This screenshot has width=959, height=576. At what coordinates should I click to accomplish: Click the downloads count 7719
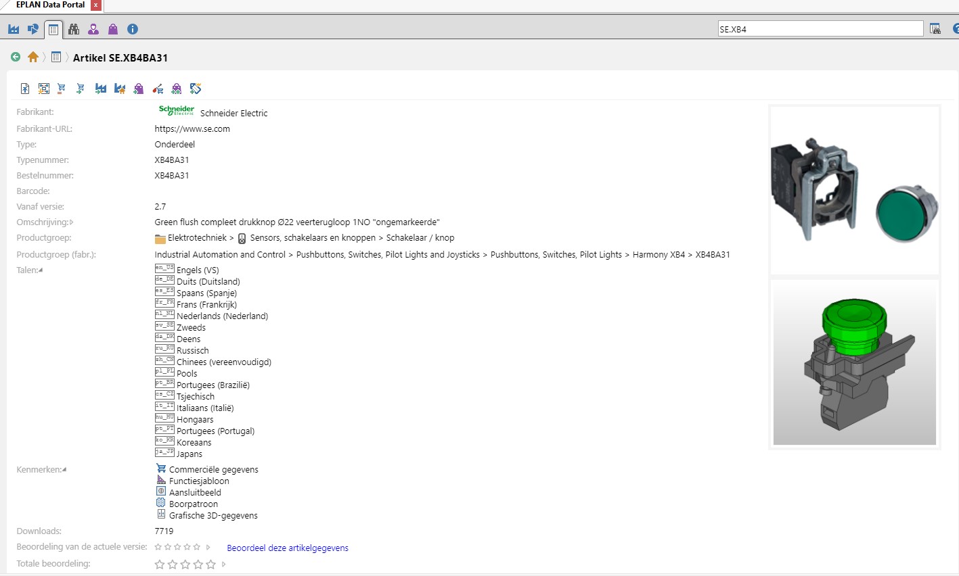[164, 531]
